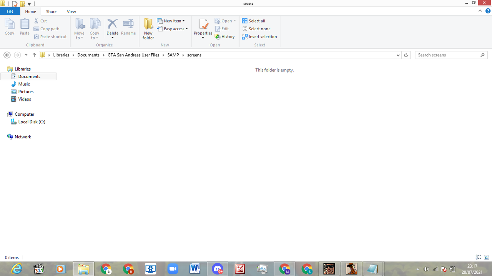Click GTA San Andreas User Files breadcrumb

pyautogui.click(x=133, y=55)
